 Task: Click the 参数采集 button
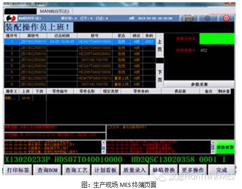[x=199, y=84]
